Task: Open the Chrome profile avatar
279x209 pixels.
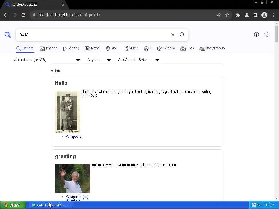Action: pos(264,15)
